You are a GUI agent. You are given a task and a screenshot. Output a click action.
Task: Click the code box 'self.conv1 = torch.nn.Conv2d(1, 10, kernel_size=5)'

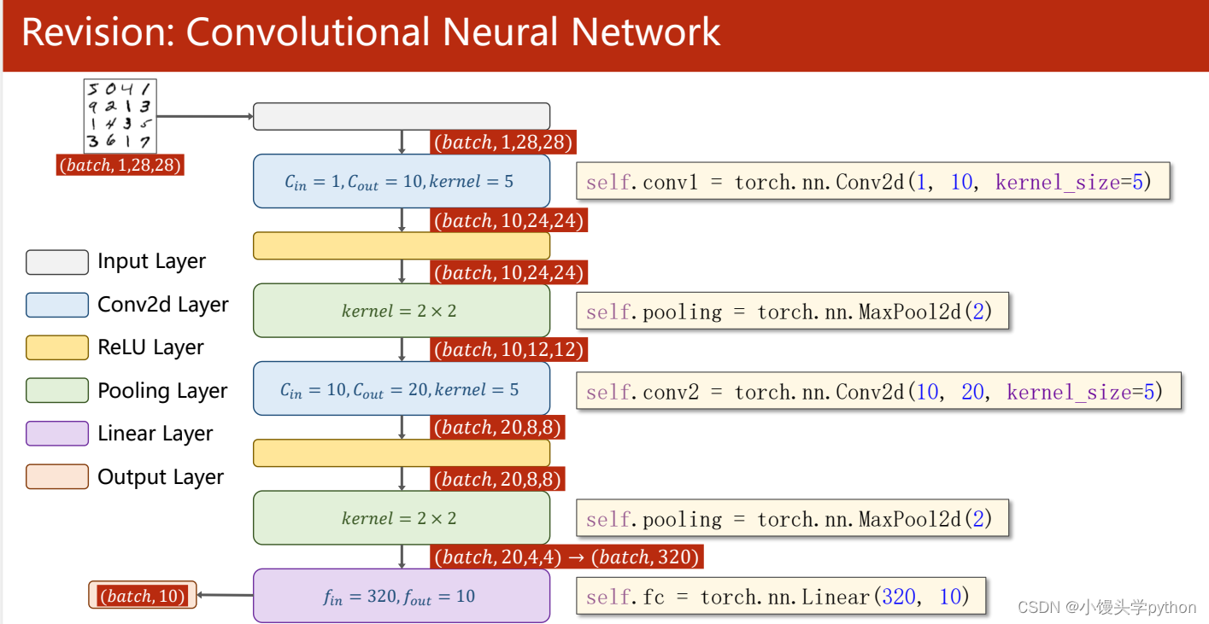coord(872,182)
